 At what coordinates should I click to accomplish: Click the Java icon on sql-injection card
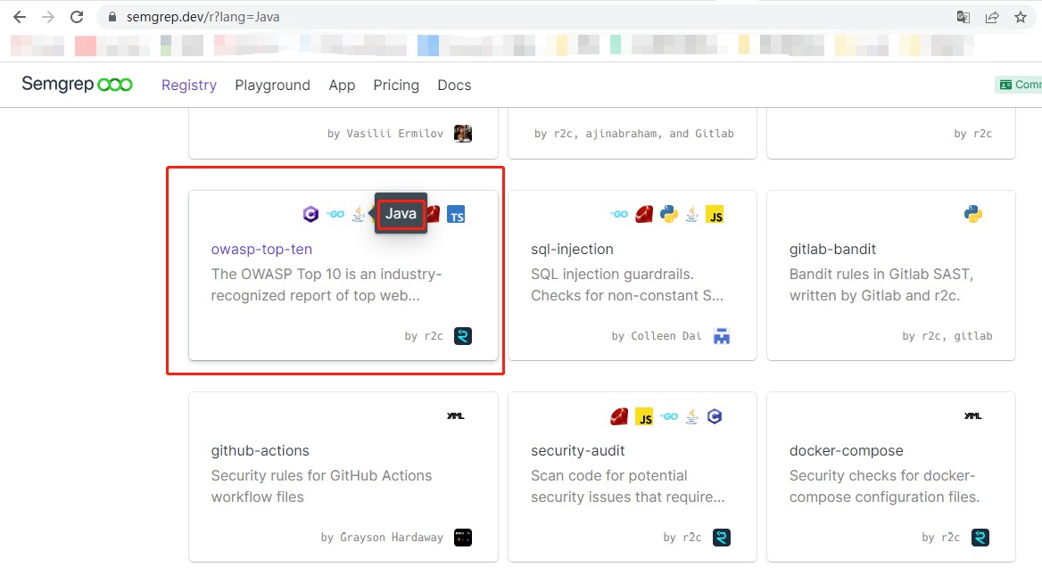[691, 214]
